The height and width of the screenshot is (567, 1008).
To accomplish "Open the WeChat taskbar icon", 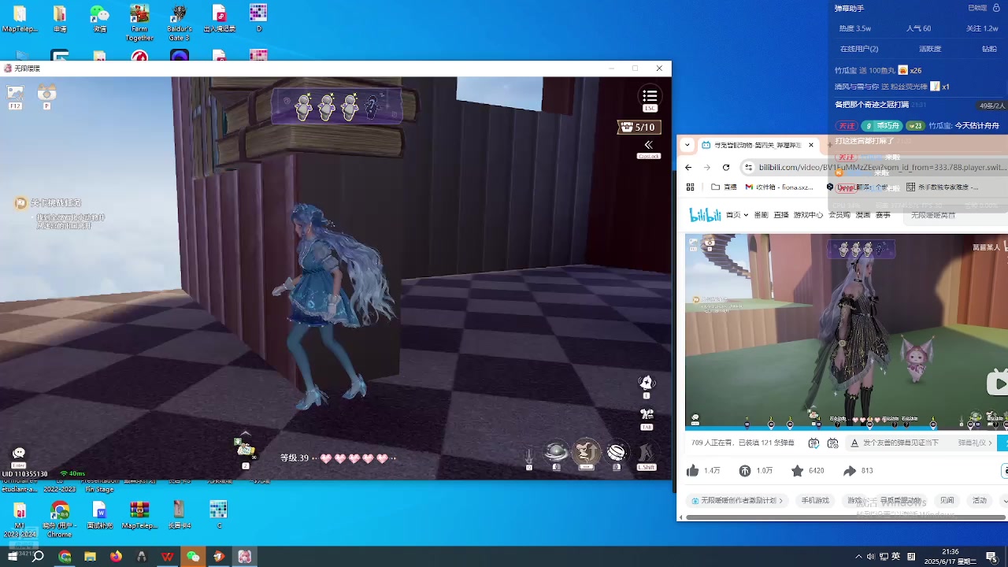I will pos(193,557).
